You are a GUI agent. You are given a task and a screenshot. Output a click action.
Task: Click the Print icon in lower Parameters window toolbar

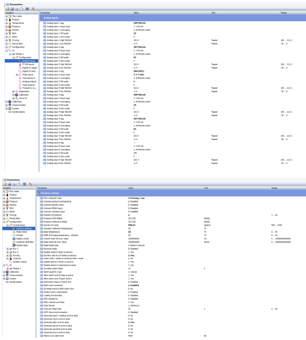coord(14,184)
